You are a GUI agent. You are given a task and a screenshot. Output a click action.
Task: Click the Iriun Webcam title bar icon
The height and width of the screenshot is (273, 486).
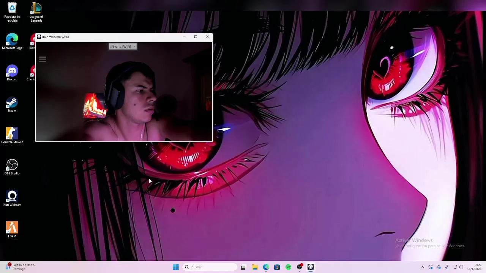pos(39,37)
